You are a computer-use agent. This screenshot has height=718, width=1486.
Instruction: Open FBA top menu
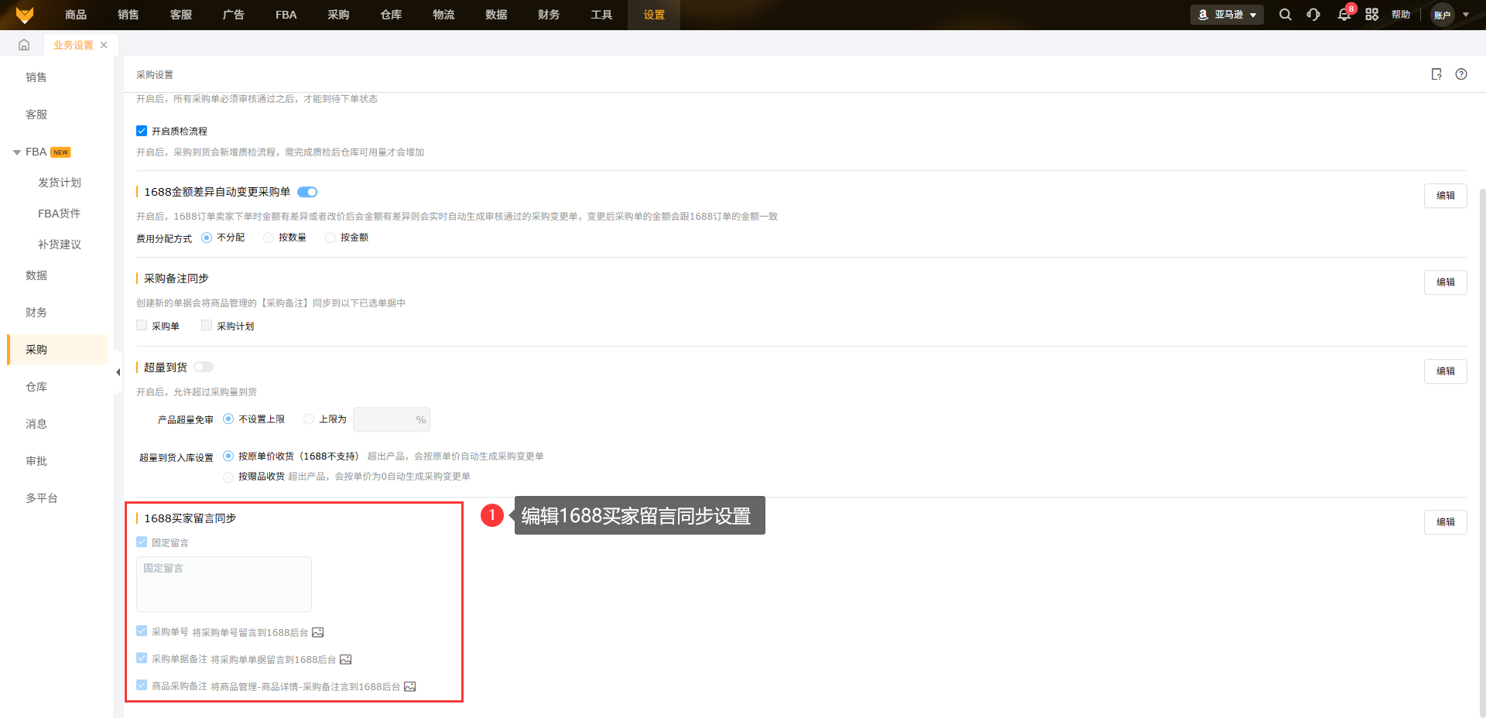[x=286, y=15]
